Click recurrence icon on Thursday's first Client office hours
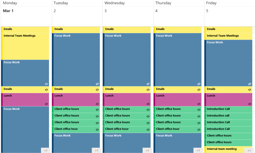 tap(199, 110)
